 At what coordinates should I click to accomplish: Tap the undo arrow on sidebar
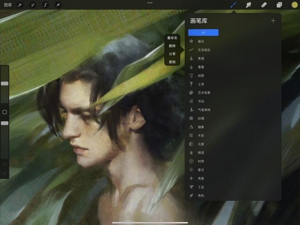5,164
